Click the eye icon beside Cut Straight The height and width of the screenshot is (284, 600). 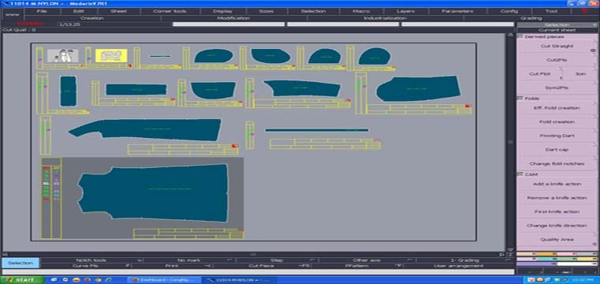[594, 50]
